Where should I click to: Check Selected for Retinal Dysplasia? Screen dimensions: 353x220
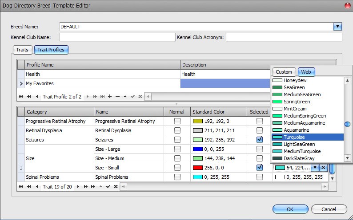tap(260, 130)
